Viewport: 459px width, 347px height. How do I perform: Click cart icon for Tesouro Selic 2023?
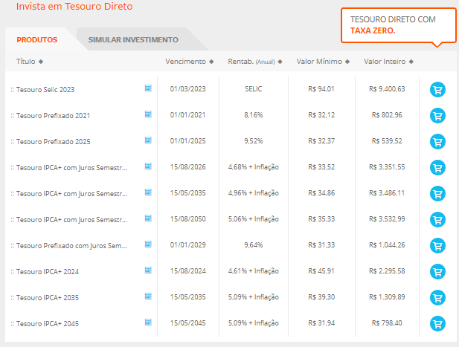pos(437,89)
